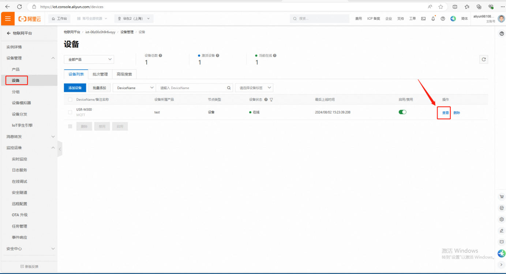The height and width of the screenshot is (274, 506).
Task: Click the device status filter funnel icon
Action: pos(271,100)
